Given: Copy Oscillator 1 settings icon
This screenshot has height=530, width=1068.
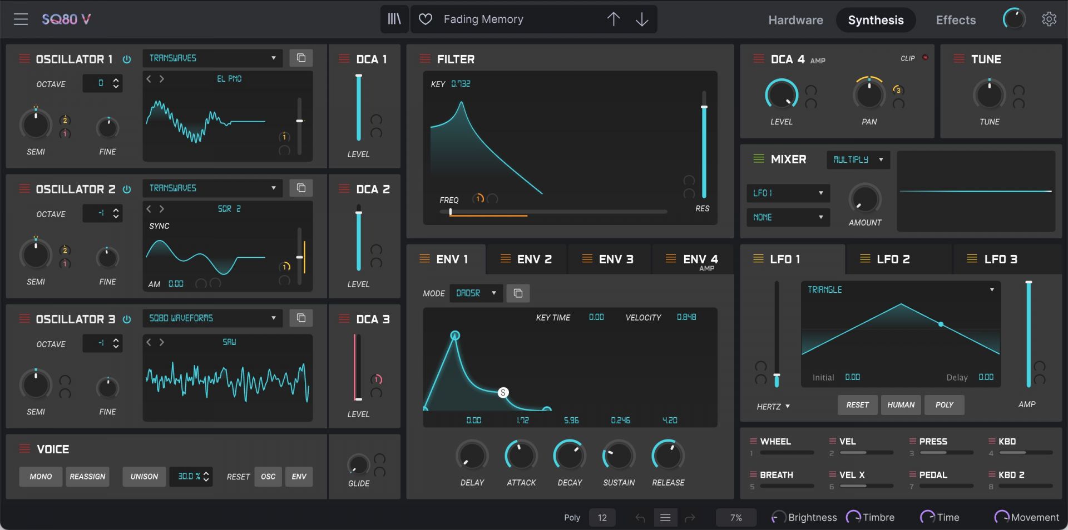Looking at the screenshot, I should click(301, 58).
